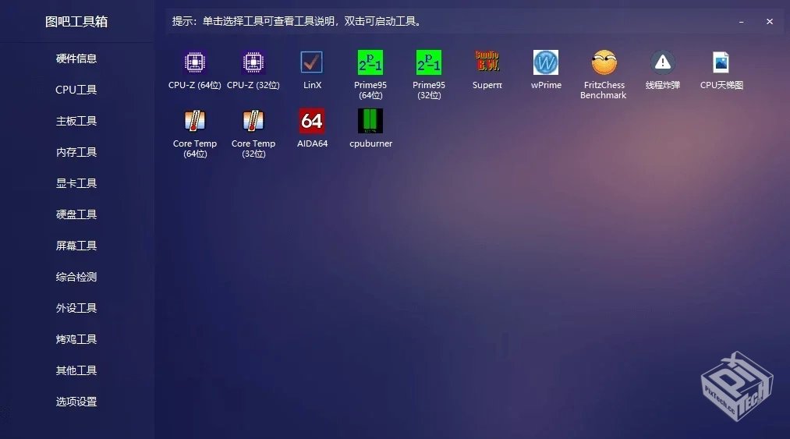The height and width of the screenshot is (439, 790).
Task: Switch to 内存工具 in sidebar
Action: point(76,152)
